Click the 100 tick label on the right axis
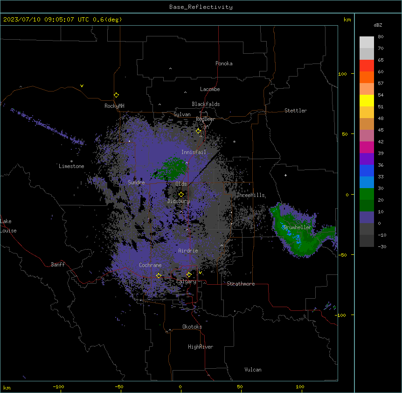The image size is (402, 393). pyautogui.click(x=342, y=74)
